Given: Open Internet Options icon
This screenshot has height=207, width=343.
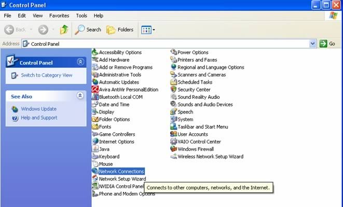Looking at the screenshot, I should 95,141.
